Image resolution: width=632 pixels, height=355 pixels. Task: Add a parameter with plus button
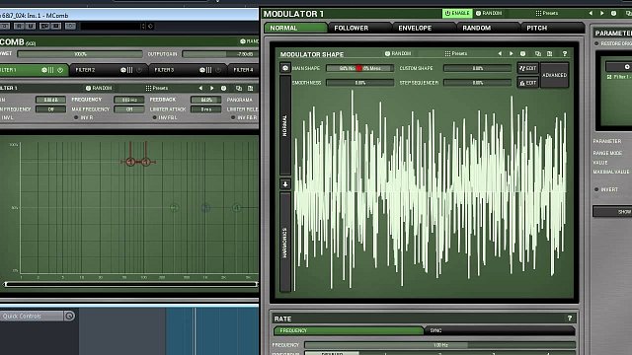click(627, 66)
